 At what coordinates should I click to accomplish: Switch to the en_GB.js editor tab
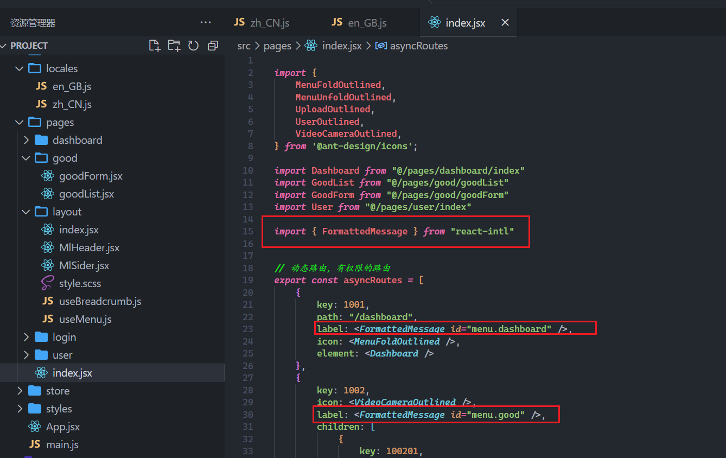[x=367, y=22]
